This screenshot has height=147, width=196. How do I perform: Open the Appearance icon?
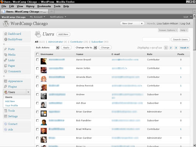[6, 81]
